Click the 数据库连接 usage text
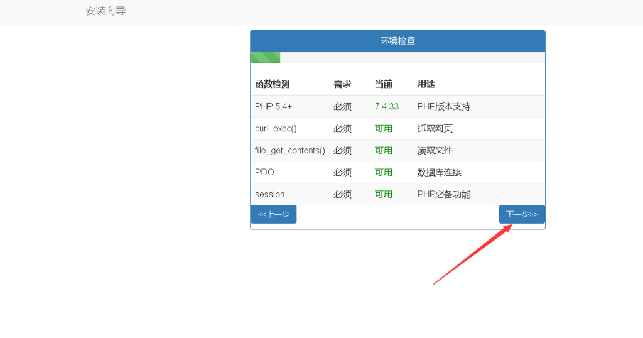 pyautogui.click(x=440, y=172)
